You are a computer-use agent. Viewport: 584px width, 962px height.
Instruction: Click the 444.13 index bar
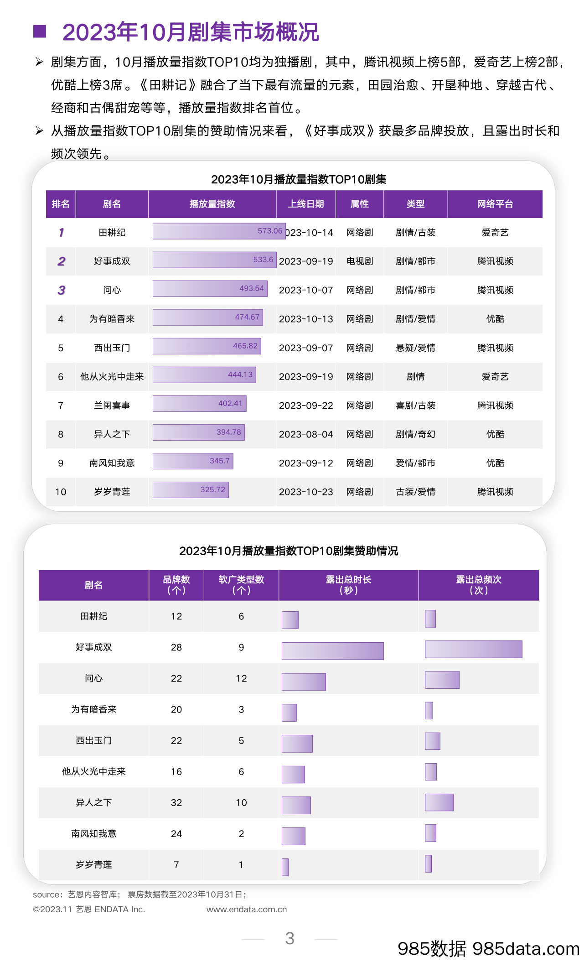coord(204,375)
